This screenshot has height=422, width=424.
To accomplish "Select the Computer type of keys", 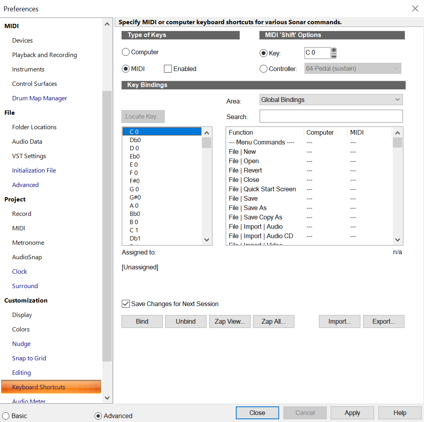I will point(126,52).
